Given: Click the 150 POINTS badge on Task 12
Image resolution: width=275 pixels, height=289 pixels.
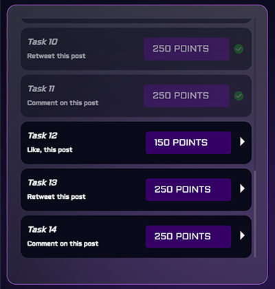Looking at the screenshot, I should [188, 142].
